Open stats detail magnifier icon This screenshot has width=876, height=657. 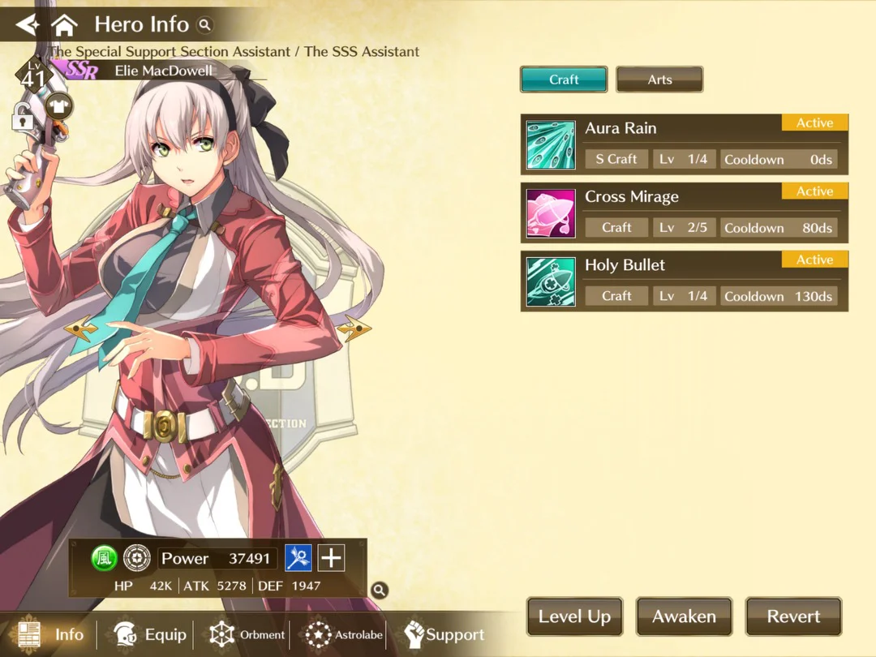pos(380,590)
